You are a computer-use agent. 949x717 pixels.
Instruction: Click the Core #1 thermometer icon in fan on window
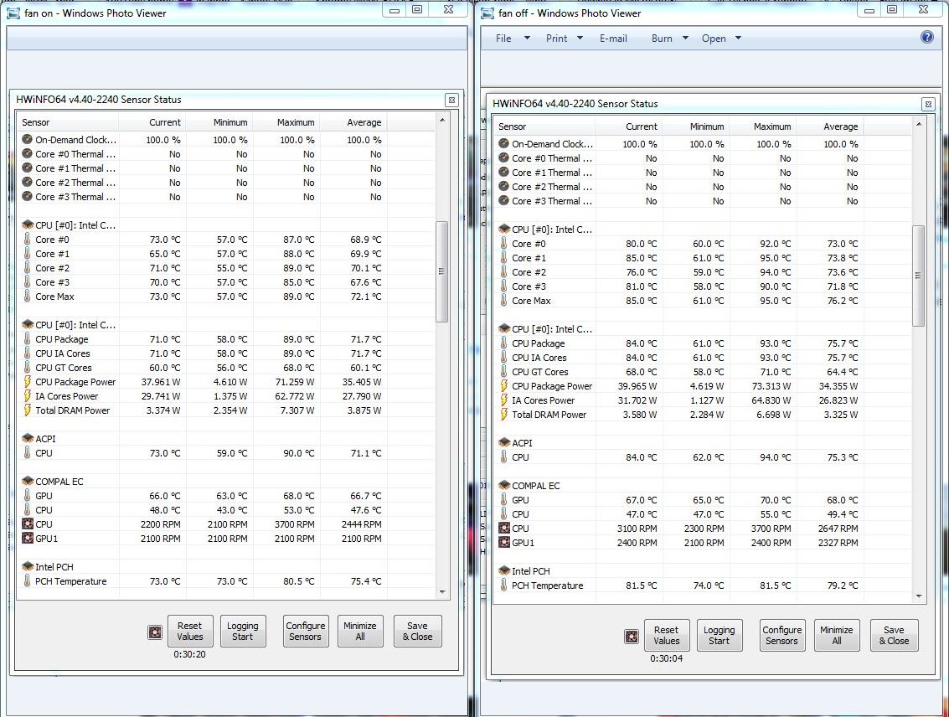(28, 254)
